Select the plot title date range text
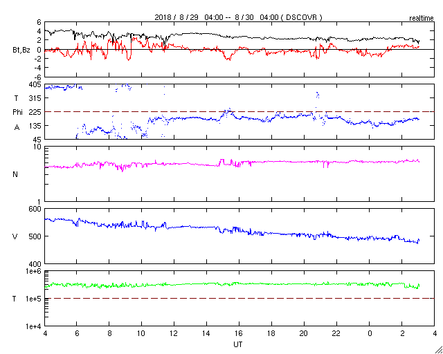 [x=238, y=17]
